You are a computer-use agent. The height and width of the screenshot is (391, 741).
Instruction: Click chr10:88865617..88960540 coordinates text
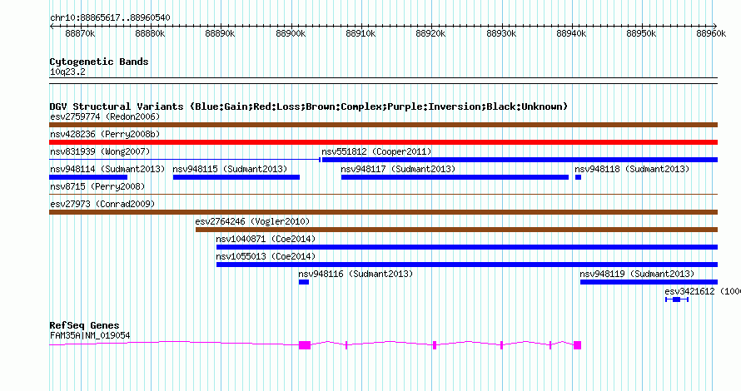click(110, 18)
